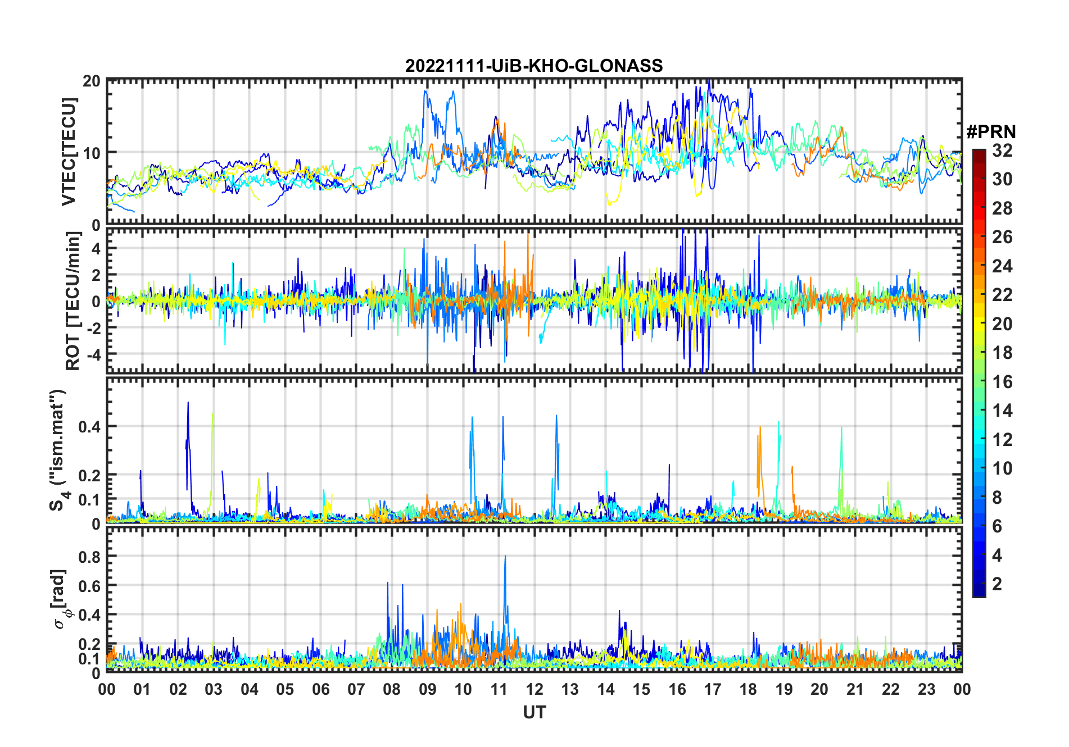Viewport: 1069px width, 747px height.
Task: Click the UT x-axis label
Action: [x=534, y=712]
